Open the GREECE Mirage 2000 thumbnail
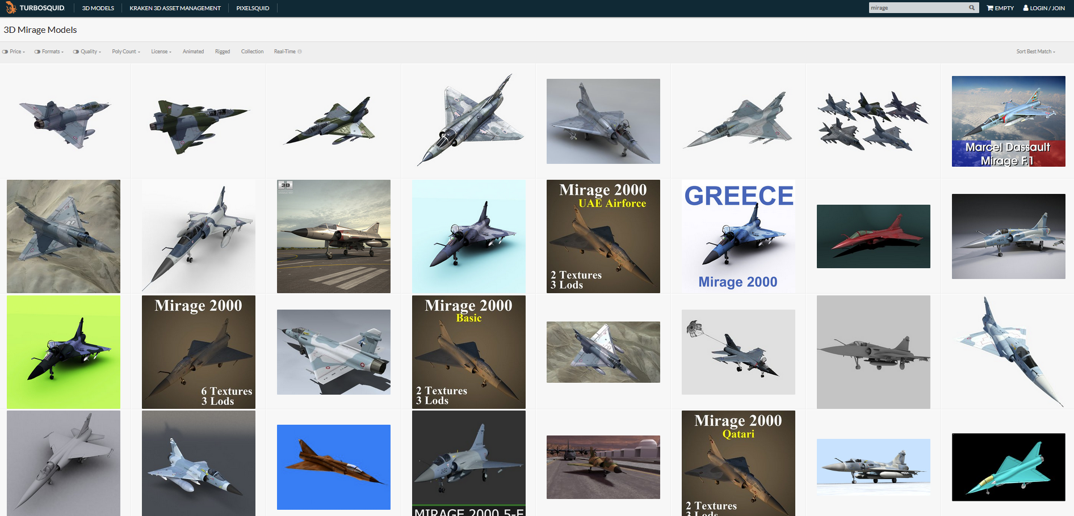The height and width of the screenshot is (516, 1074). pos(739,236)
